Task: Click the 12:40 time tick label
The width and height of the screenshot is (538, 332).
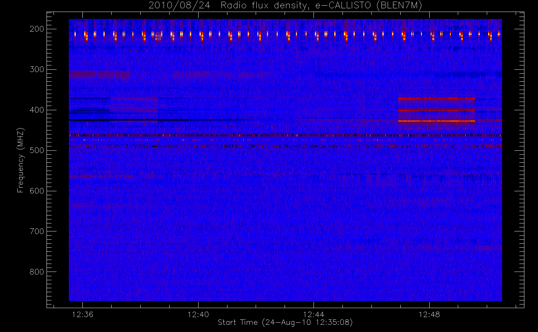Action: click(x=198, y=314)
